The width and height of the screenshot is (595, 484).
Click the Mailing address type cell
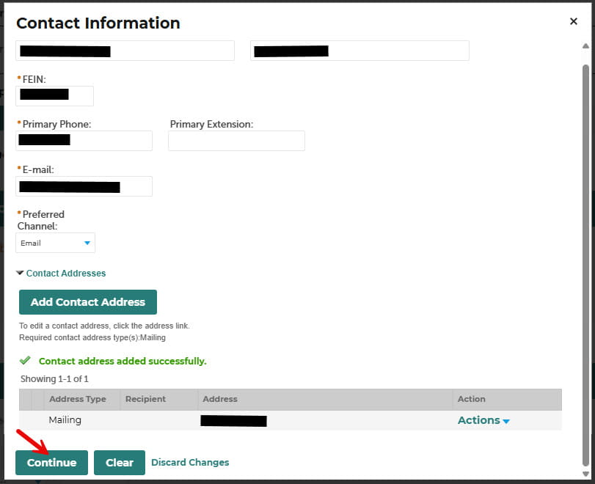[x=65, y=420]
